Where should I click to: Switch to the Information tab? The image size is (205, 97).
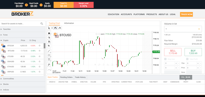69,23
